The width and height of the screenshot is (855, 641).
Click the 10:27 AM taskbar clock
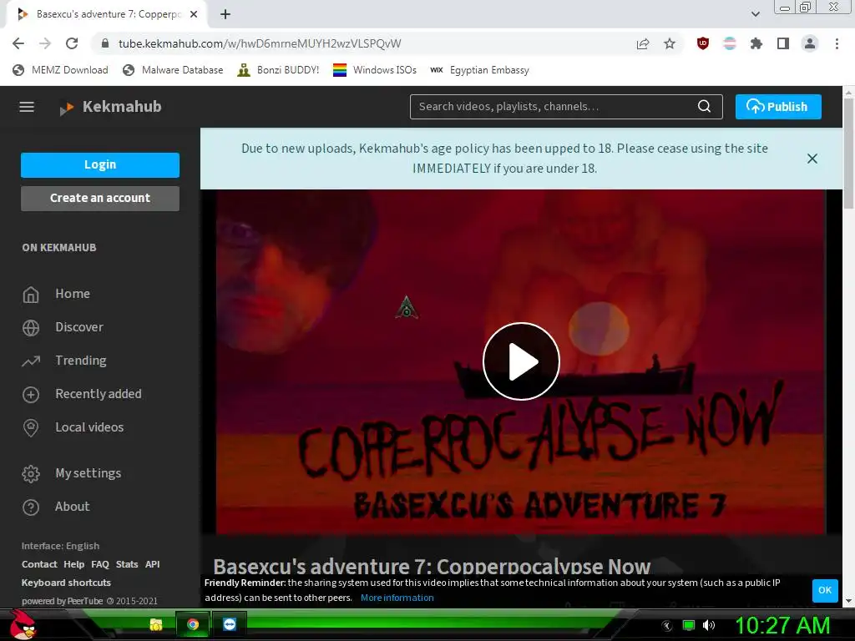tap(782, 625)
